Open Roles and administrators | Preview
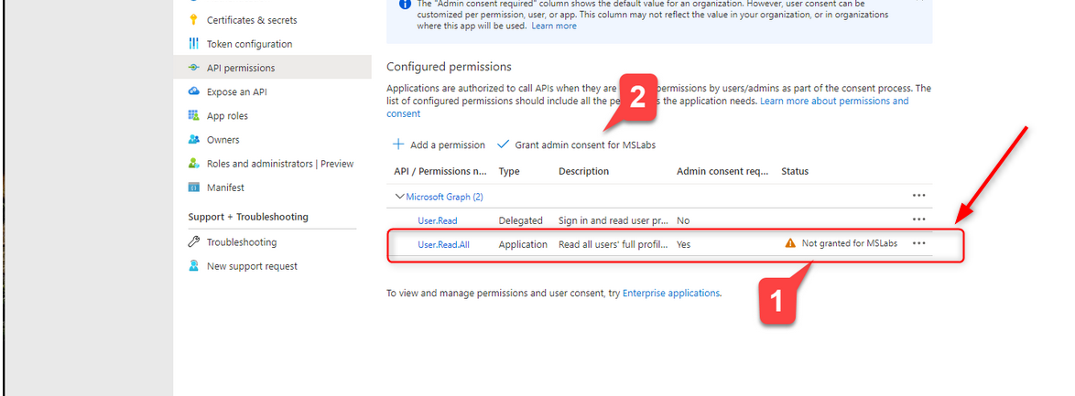This screenshot has height=396, width=1075. 280,164
